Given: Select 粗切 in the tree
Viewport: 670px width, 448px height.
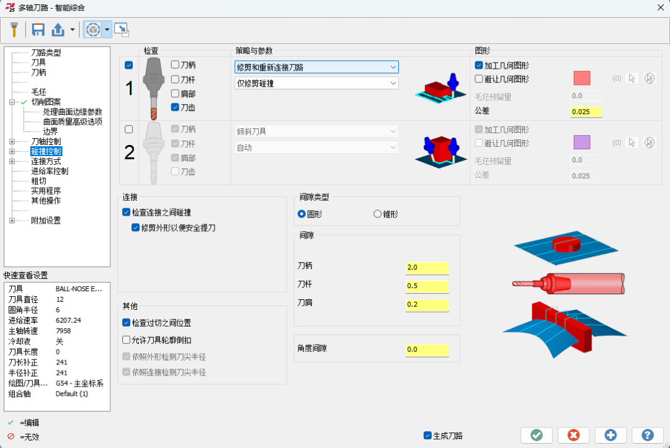Looking at the screenshot, I should [x=38, y=181].
